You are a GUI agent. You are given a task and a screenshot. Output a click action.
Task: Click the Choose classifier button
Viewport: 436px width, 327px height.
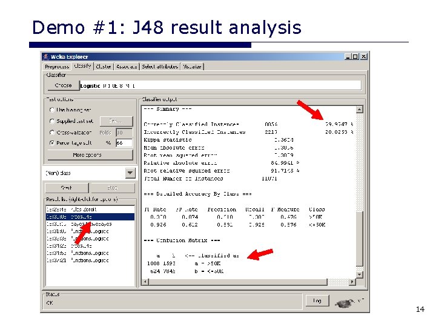(63, 85)
